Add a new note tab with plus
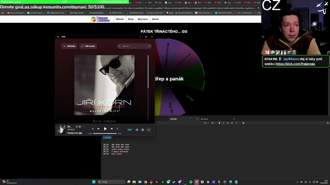The height and width of the screenshot is (185, 330). (x=234, y=119)
